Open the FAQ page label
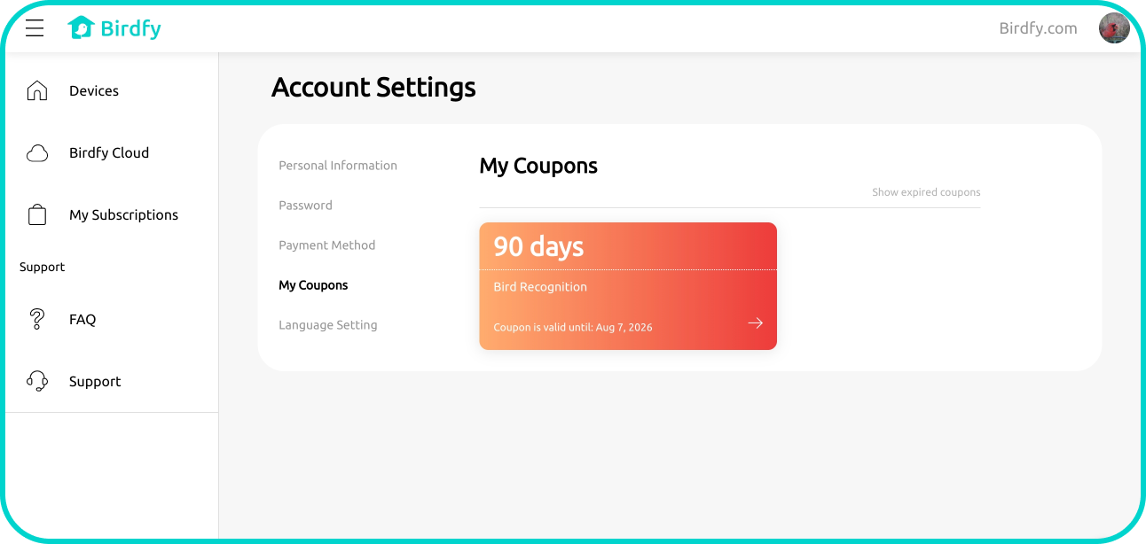Screen dimensions: 1146x544 coord(82,320)
